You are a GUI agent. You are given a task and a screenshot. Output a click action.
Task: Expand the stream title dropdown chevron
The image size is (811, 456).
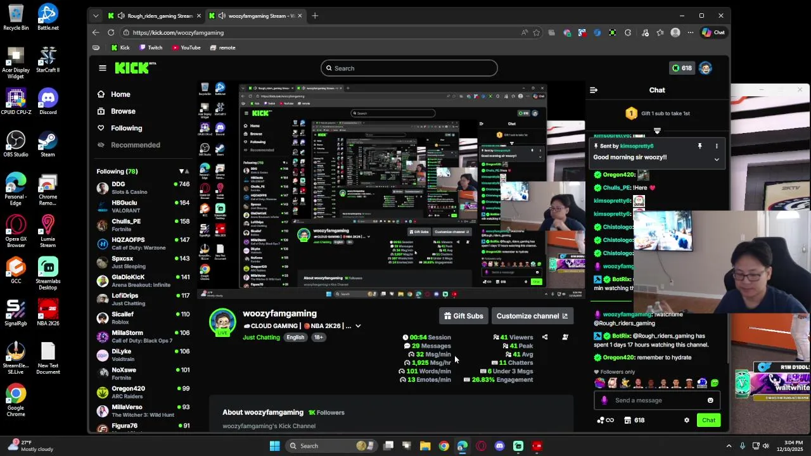tap(358, 326)
